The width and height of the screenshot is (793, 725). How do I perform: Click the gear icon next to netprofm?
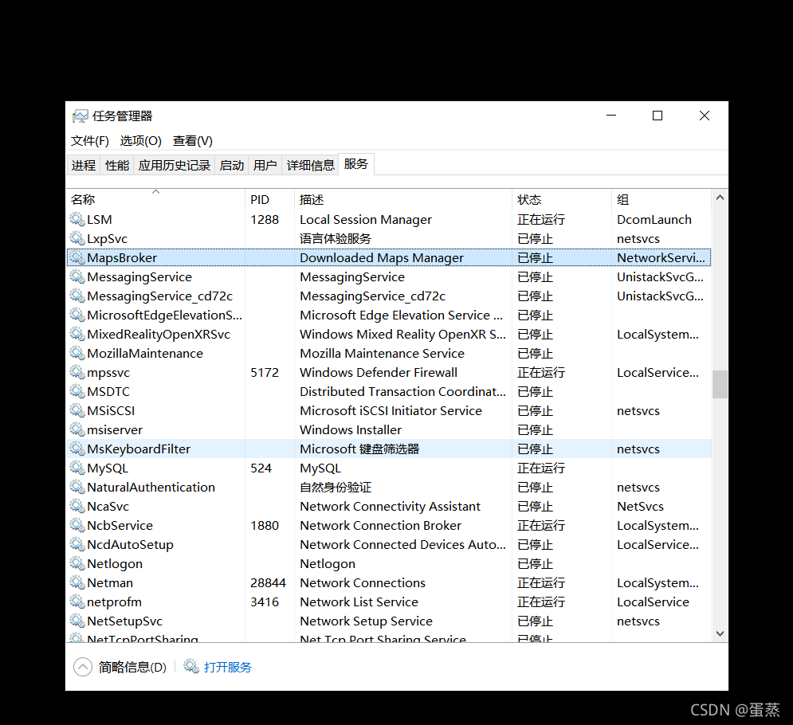pyautogui.click(x=77, y=602)
